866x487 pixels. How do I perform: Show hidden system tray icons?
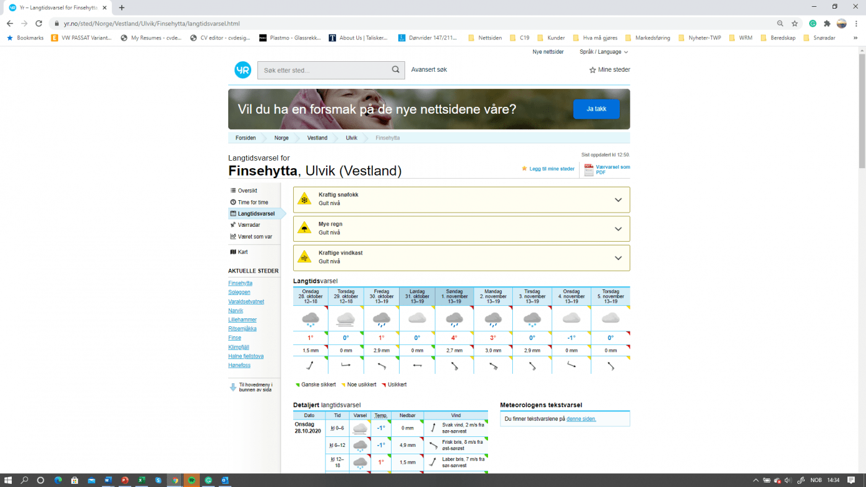[756, 480]
